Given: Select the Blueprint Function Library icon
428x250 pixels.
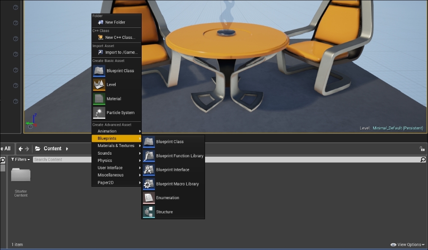Looking at the screenshot, I should [x=149, y=156].
